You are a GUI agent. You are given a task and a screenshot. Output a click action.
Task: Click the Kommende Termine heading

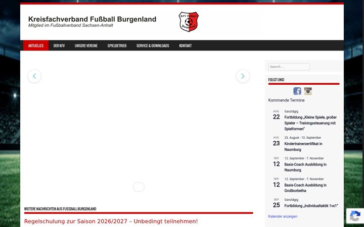[286, 100]
